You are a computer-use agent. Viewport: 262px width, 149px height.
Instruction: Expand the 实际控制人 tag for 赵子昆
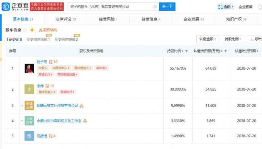(x=61, y=68)
